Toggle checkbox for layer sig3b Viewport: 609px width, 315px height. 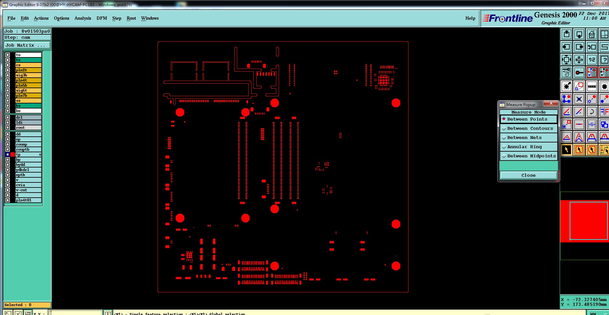pyautogui.click(x=8, y=75)
